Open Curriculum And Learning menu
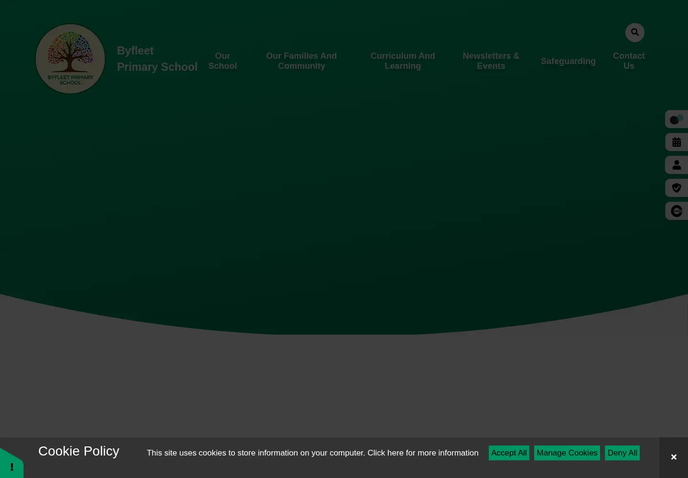The image size is (688, 478). 403,61
